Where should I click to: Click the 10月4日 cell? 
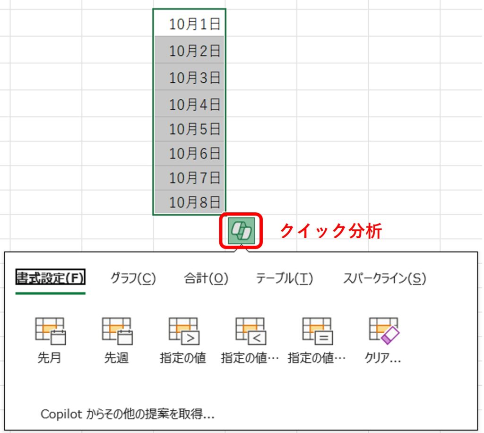click(x=190, y=104)
